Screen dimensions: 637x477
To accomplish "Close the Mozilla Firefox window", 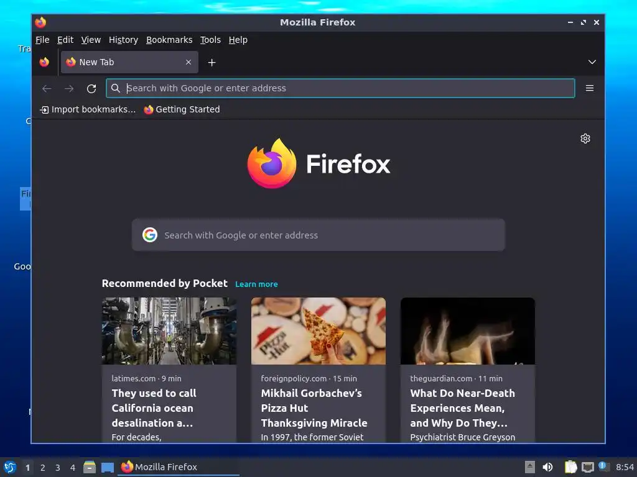I will click(597, 22).
